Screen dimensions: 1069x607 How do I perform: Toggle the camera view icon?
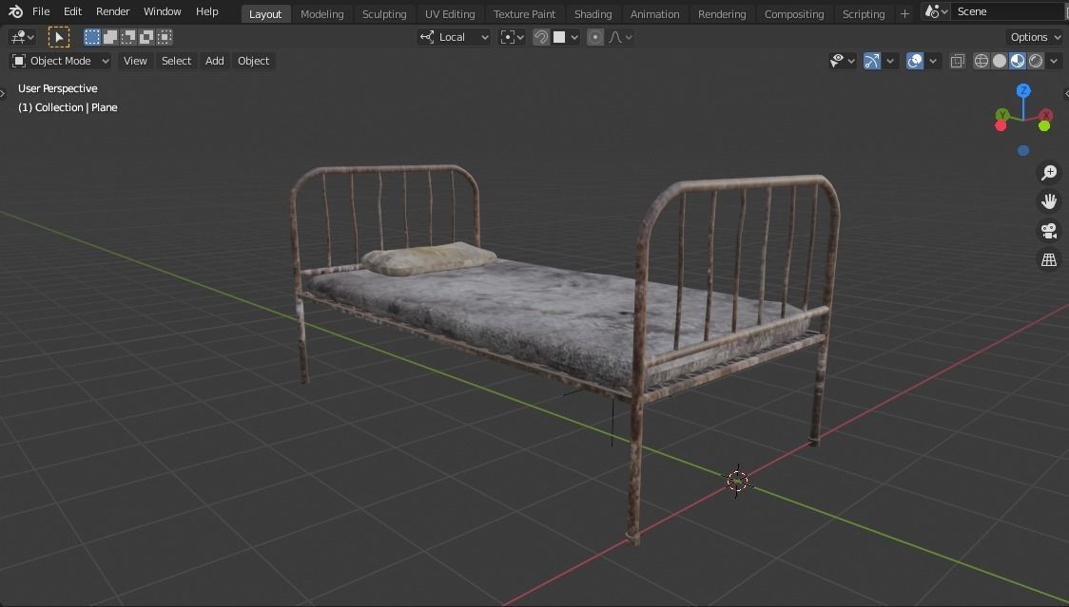click(1049, 231)
